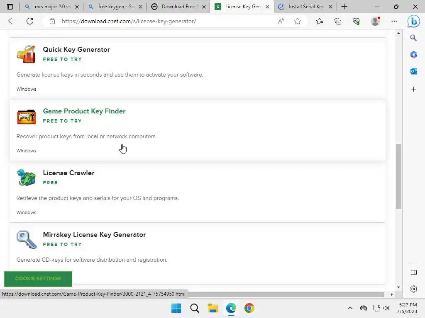
Task: Open Outlook in the sidebar
Action: 413,71
